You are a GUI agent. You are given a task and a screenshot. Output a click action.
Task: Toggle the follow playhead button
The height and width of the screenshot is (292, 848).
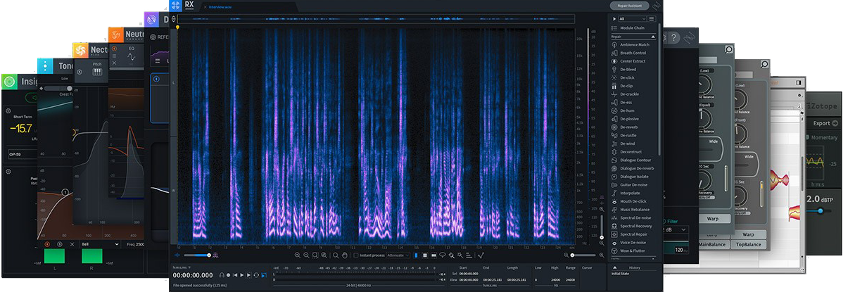coord(264,275)
